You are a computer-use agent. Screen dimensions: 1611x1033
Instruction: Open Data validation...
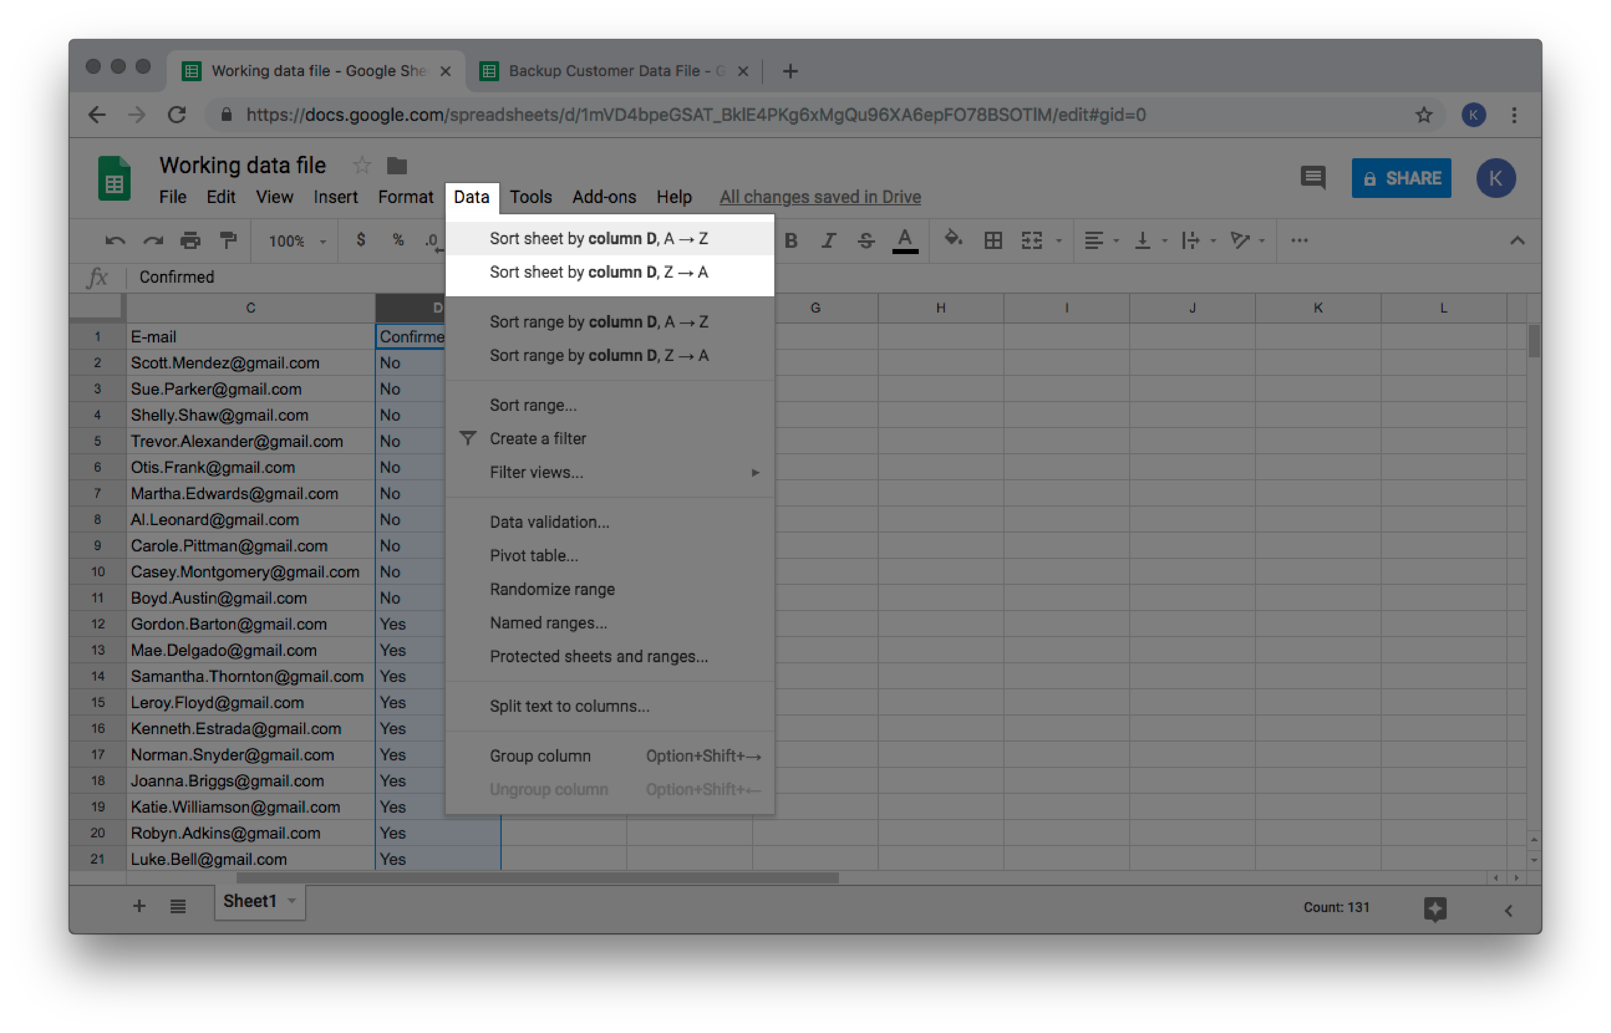click(x=610, y=521)
